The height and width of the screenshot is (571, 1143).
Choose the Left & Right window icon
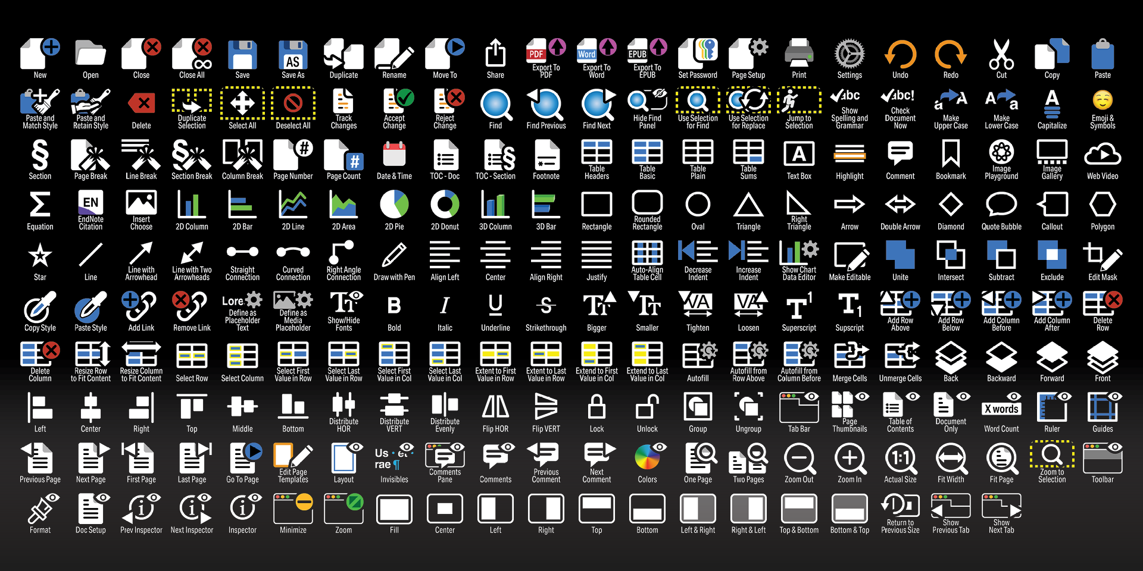point(698,509)
